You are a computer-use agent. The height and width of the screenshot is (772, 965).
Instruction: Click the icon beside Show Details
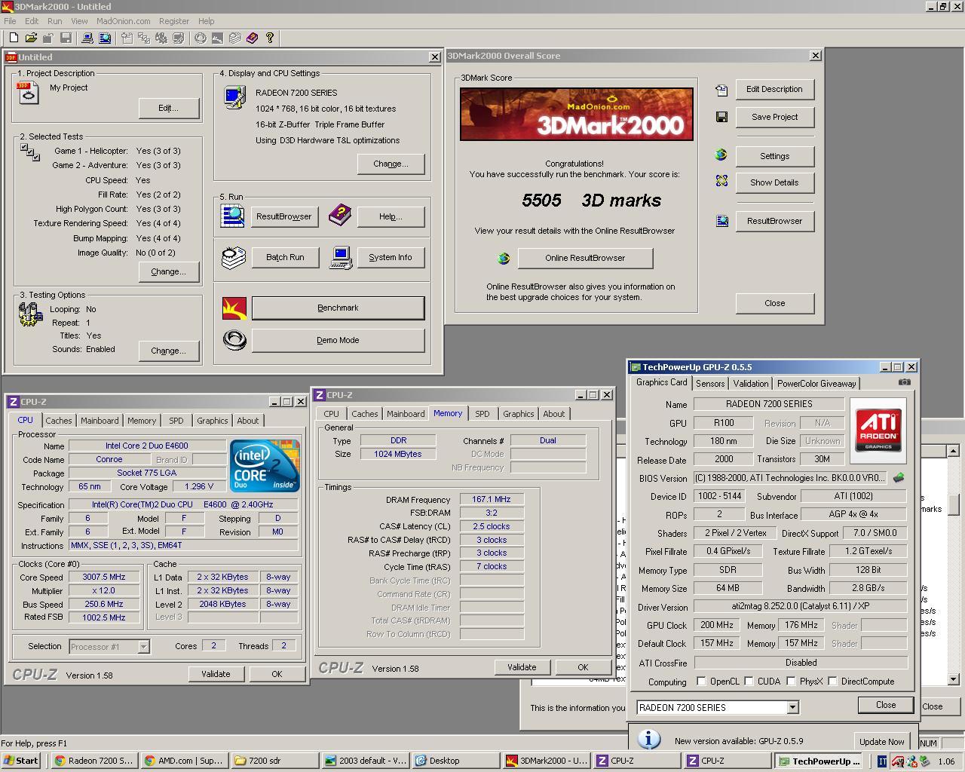(x=721, y=181)
